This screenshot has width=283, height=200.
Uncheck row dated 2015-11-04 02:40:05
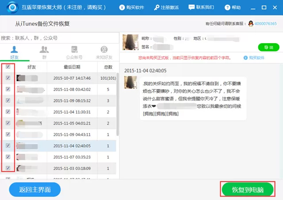click(x=8, y=145)
